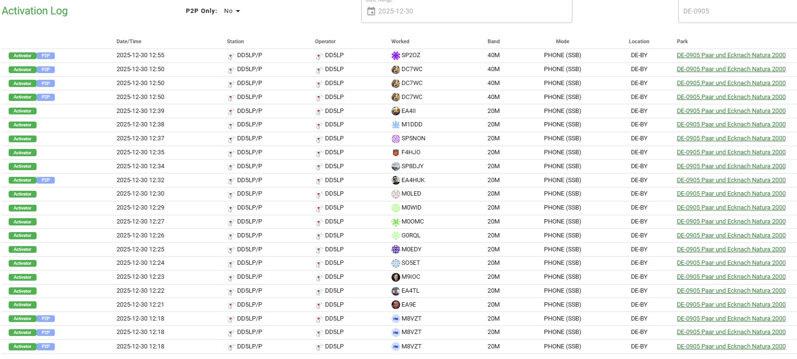The height and width of the screenshot is (359, 797).
Task: Click Activator badge on the 12:39 row
Action: tap(23, 111)
